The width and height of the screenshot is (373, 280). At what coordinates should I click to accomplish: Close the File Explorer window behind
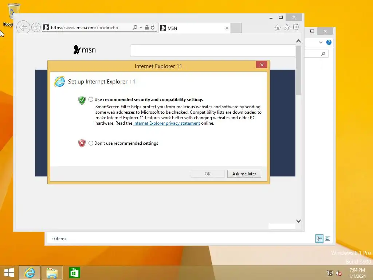325,31
